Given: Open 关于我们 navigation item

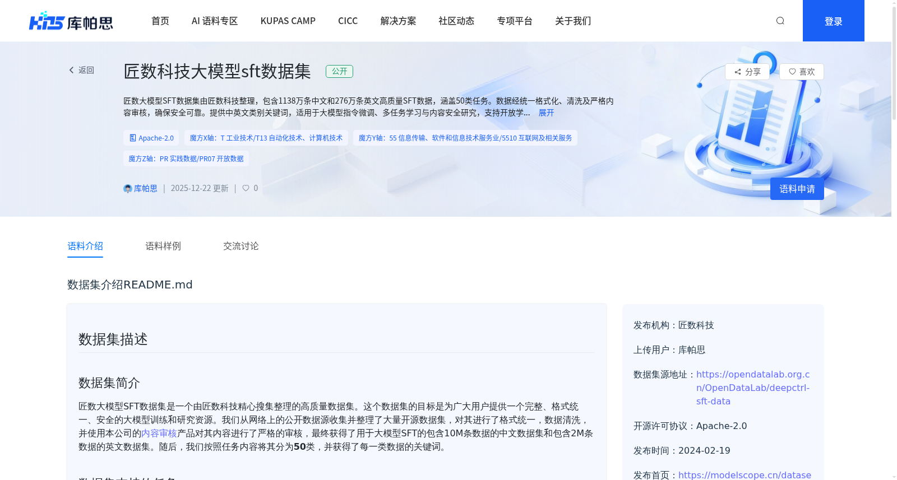Looking at the screenshot, I should pos(573,21).
